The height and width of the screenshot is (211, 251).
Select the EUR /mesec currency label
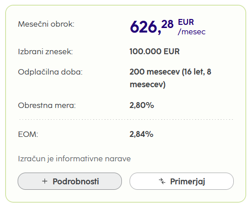click(192, 27)
